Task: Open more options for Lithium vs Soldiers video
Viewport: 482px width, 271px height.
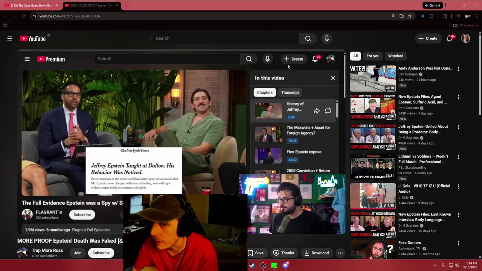Action: coord(458,157)
